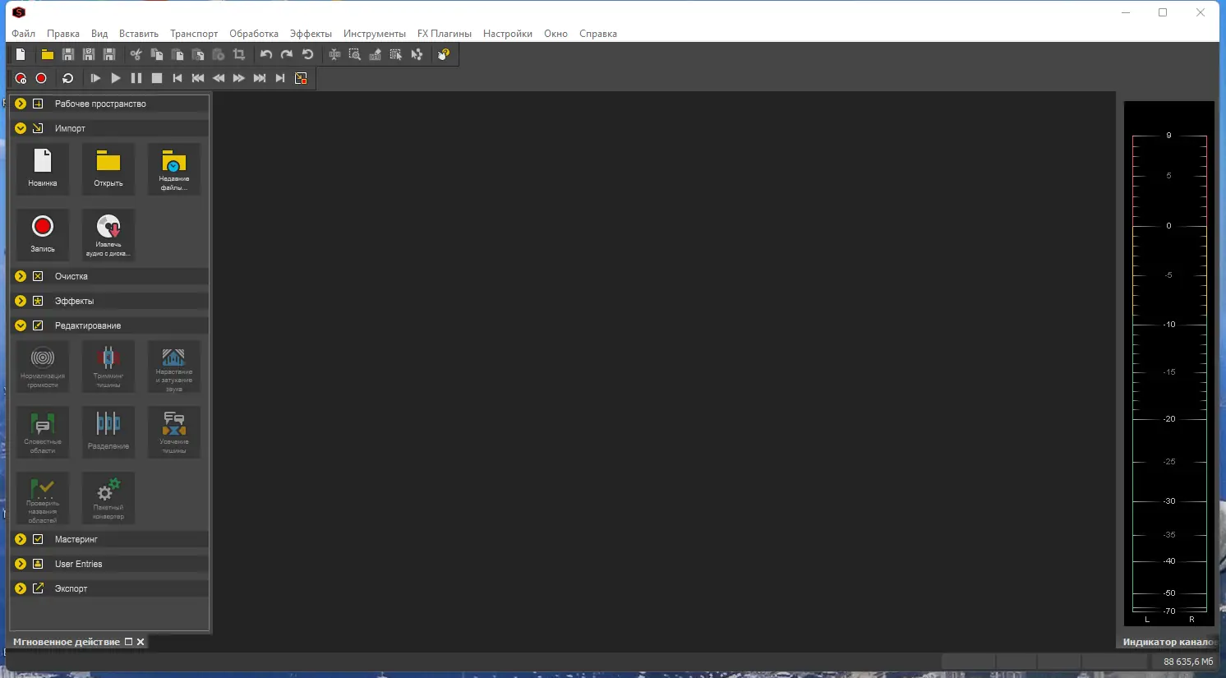Click the Copy icon in the top toolbar
Viewport: 1226px width, 678px height.
[157, 54]
